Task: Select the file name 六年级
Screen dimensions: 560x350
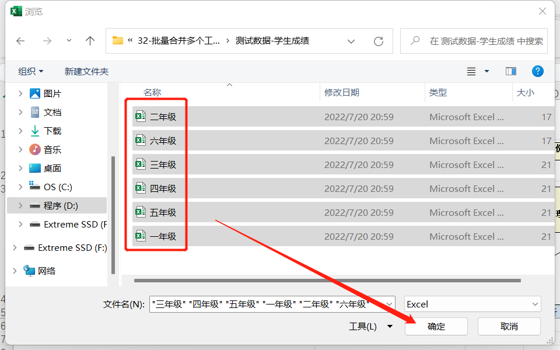Action: [163, 141]
